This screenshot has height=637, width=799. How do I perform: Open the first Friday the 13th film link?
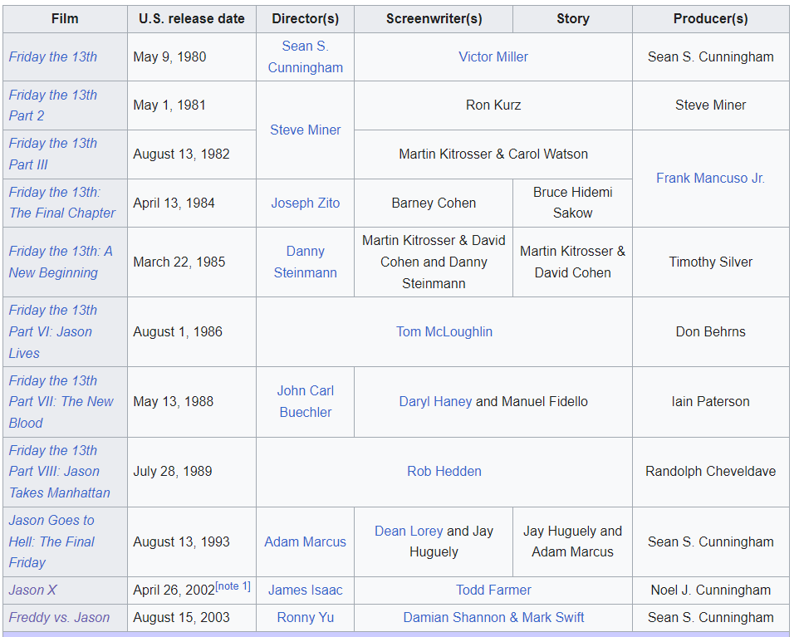52,57
